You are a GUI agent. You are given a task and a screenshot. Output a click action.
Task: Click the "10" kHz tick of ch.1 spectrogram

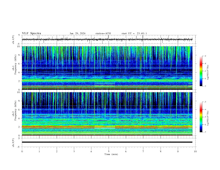coord(19,46)
